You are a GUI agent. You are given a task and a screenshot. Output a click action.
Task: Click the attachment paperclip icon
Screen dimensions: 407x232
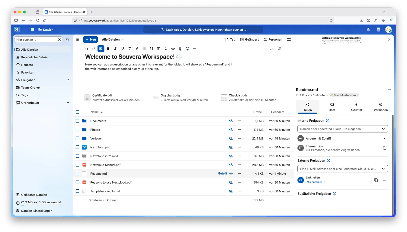pos(180,49)
